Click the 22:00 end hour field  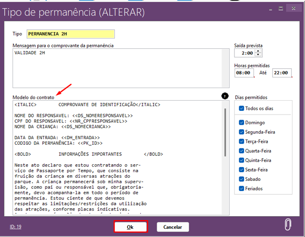(x=282, y=73)
